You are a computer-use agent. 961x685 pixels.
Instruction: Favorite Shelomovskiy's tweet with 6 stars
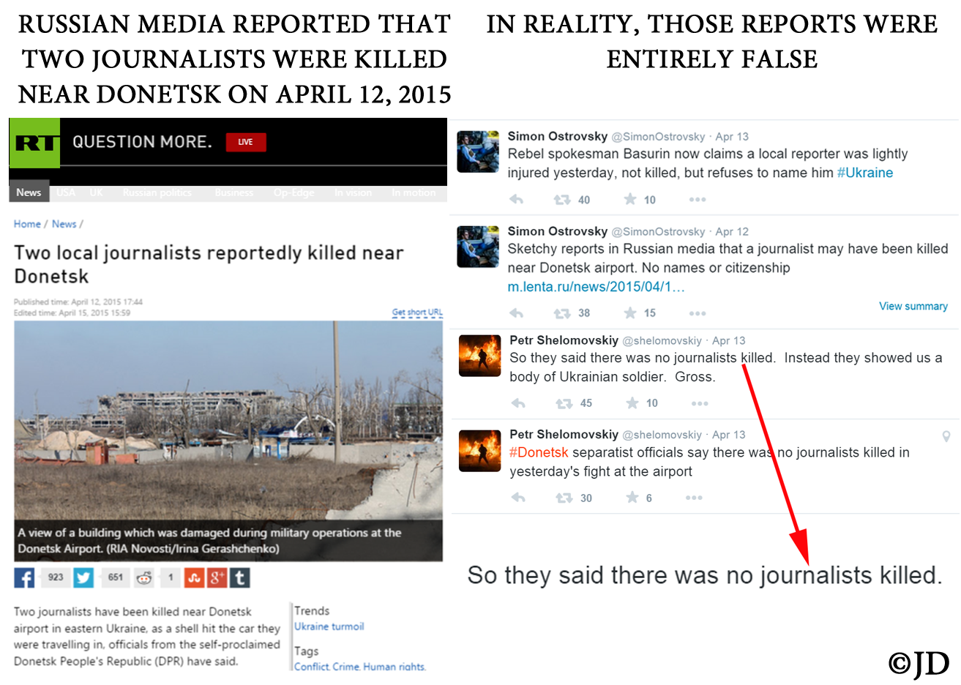click(x=632, y=498)
